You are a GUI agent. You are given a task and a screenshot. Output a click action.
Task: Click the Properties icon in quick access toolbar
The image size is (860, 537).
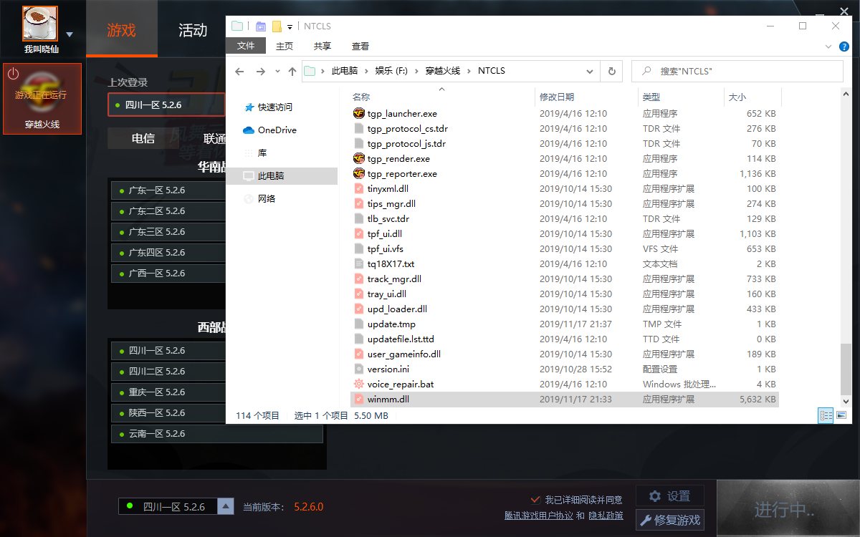pos(260,26)
